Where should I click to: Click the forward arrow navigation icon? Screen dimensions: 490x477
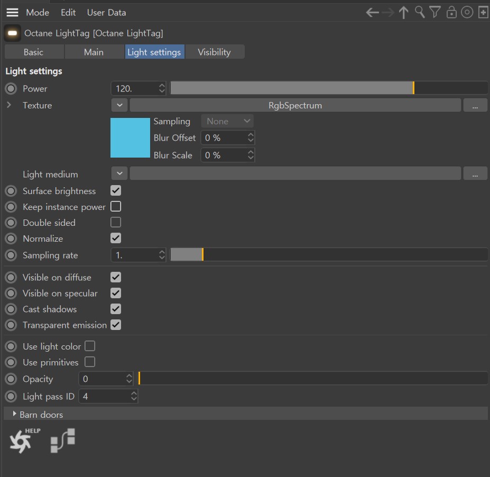click(x=388, y=13)
